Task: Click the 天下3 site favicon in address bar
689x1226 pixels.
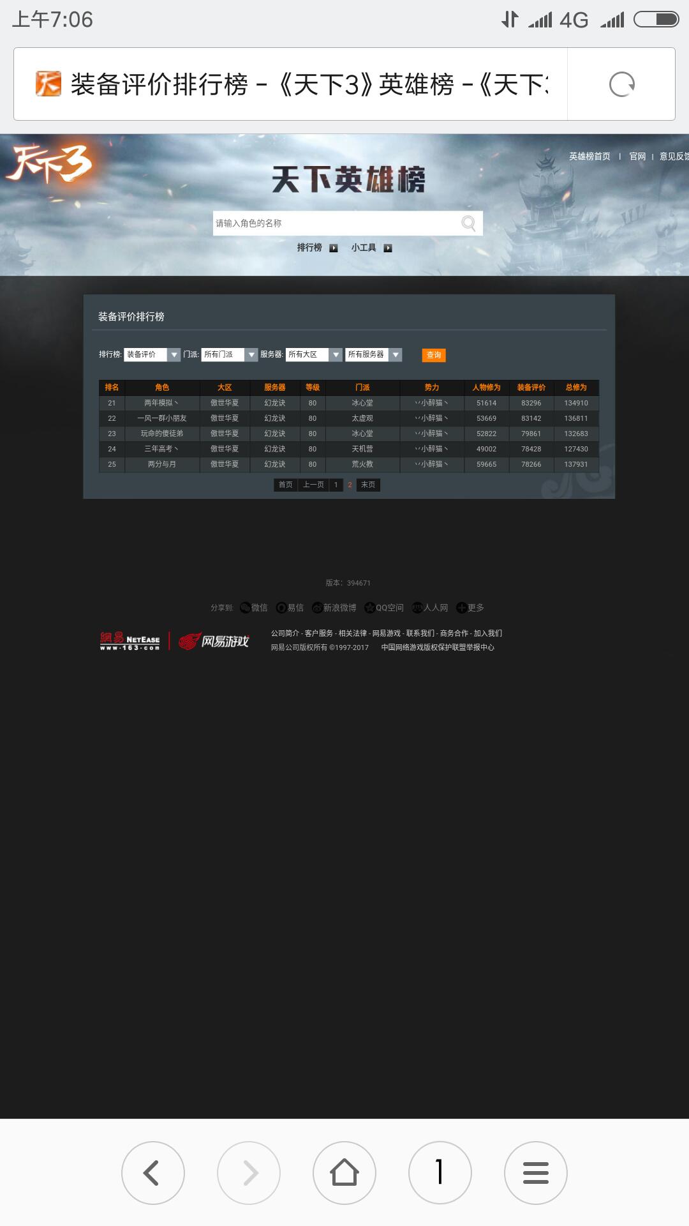Action: [x=48, y=84]
